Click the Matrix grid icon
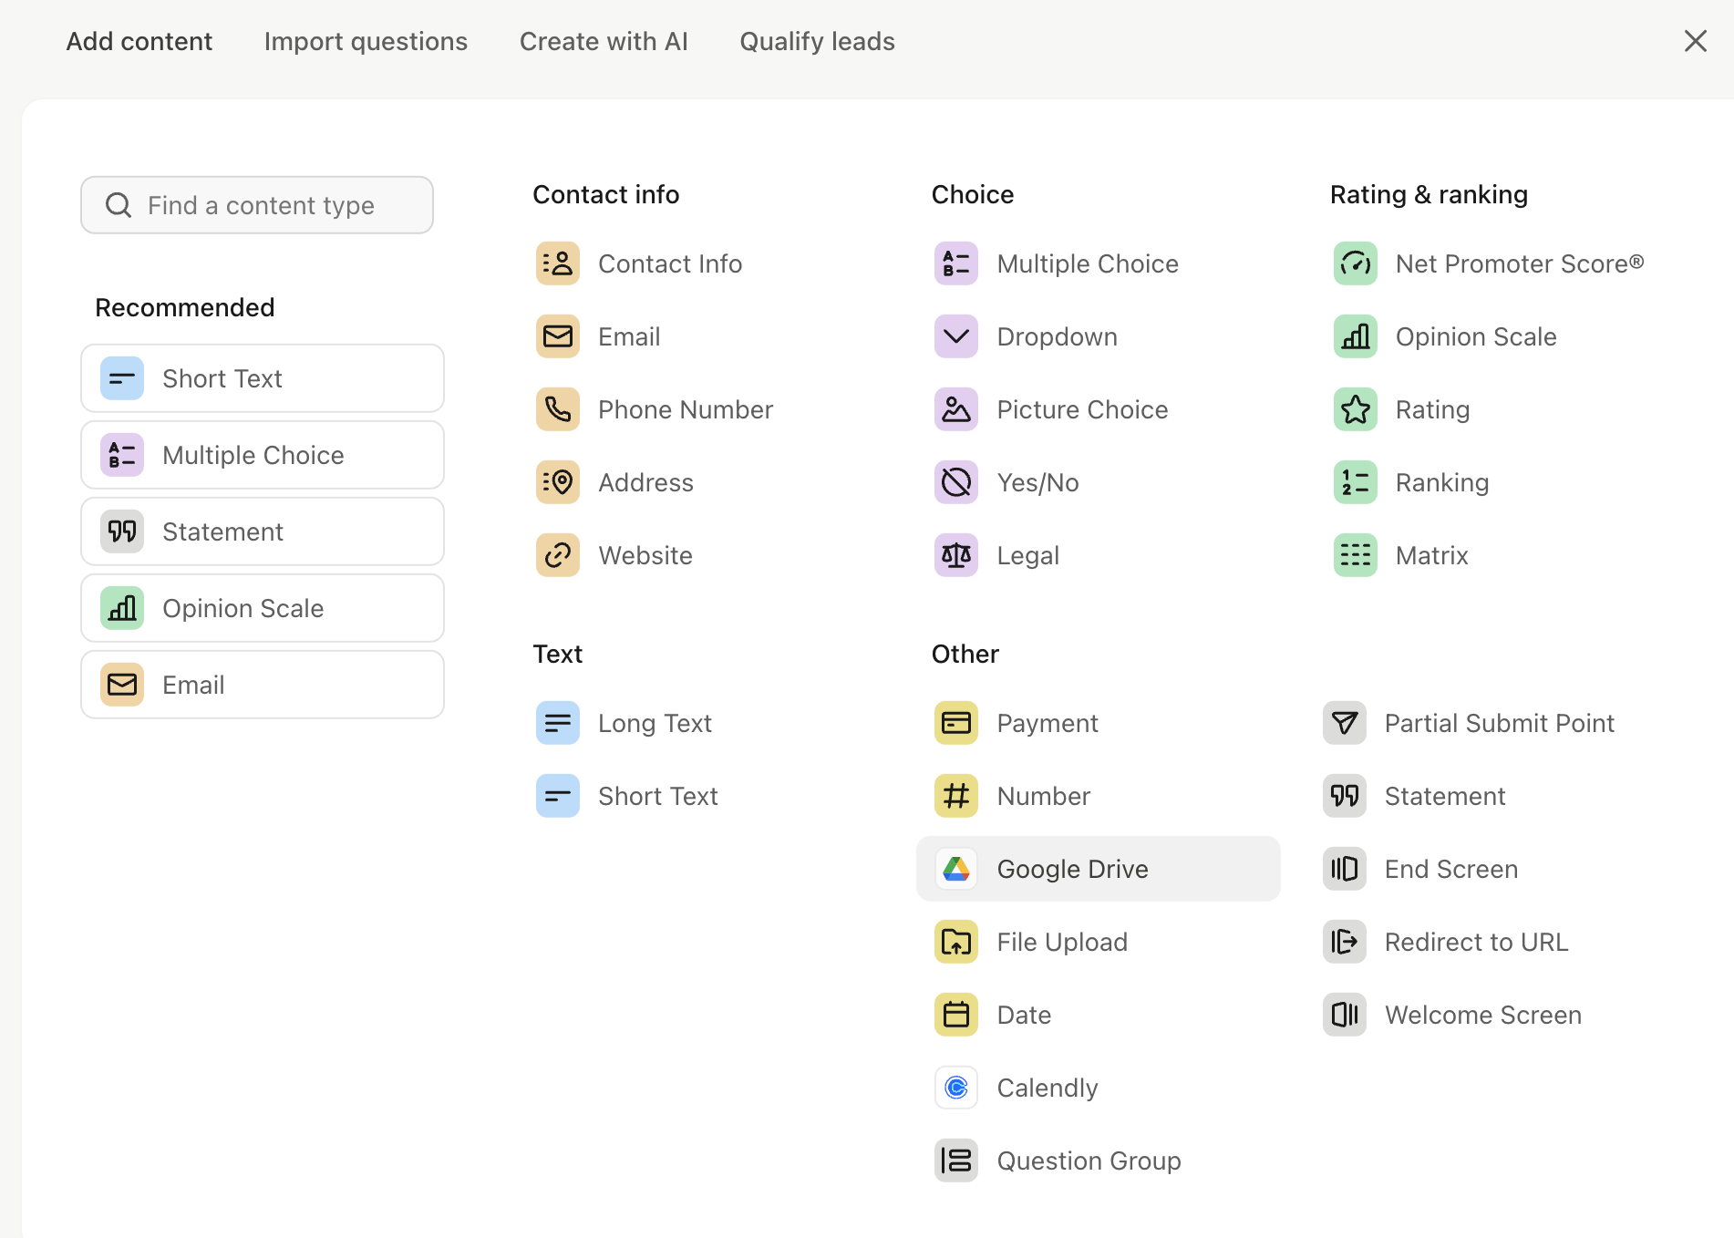 coord(1356,555)
